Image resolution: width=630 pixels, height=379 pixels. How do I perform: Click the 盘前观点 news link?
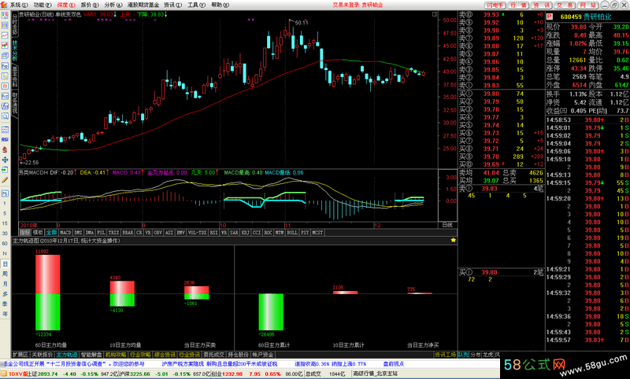[393, 364]
